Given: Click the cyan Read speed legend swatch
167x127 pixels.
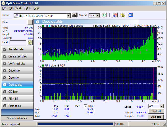Looking at the screenshot, I should tap(50, 26).
